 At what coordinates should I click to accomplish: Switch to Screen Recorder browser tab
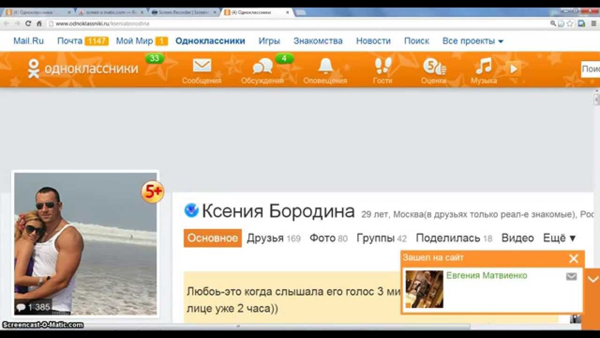pyautogui.click(x=184, y=12)
